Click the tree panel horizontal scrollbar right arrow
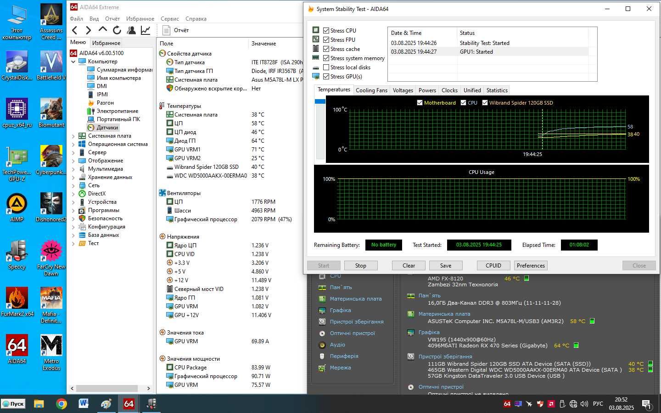The image size is (661, 413). [148, 388]
